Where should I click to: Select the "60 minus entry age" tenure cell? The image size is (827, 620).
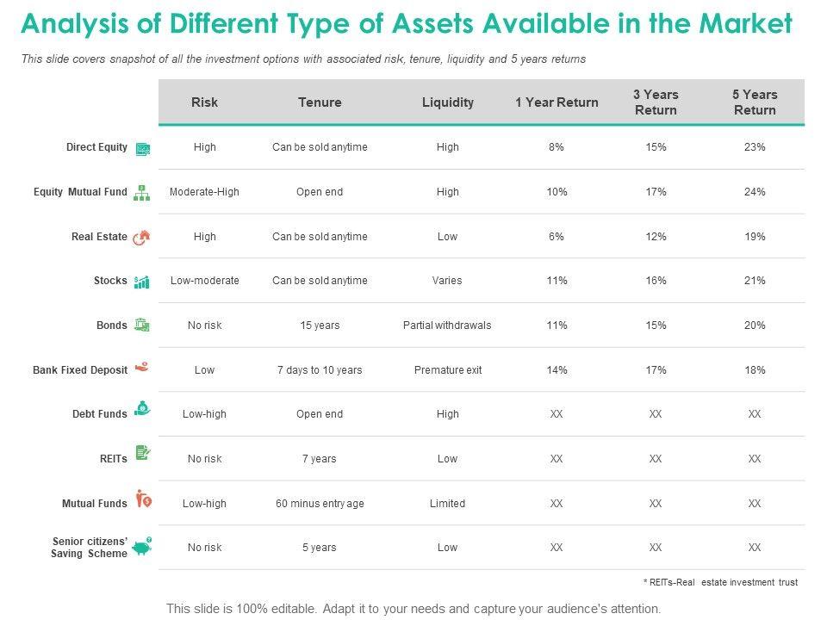(320, 504)
